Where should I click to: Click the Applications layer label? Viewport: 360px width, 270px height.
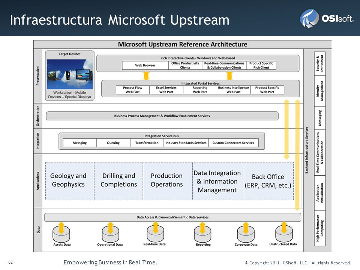click(x=37, y=181)
